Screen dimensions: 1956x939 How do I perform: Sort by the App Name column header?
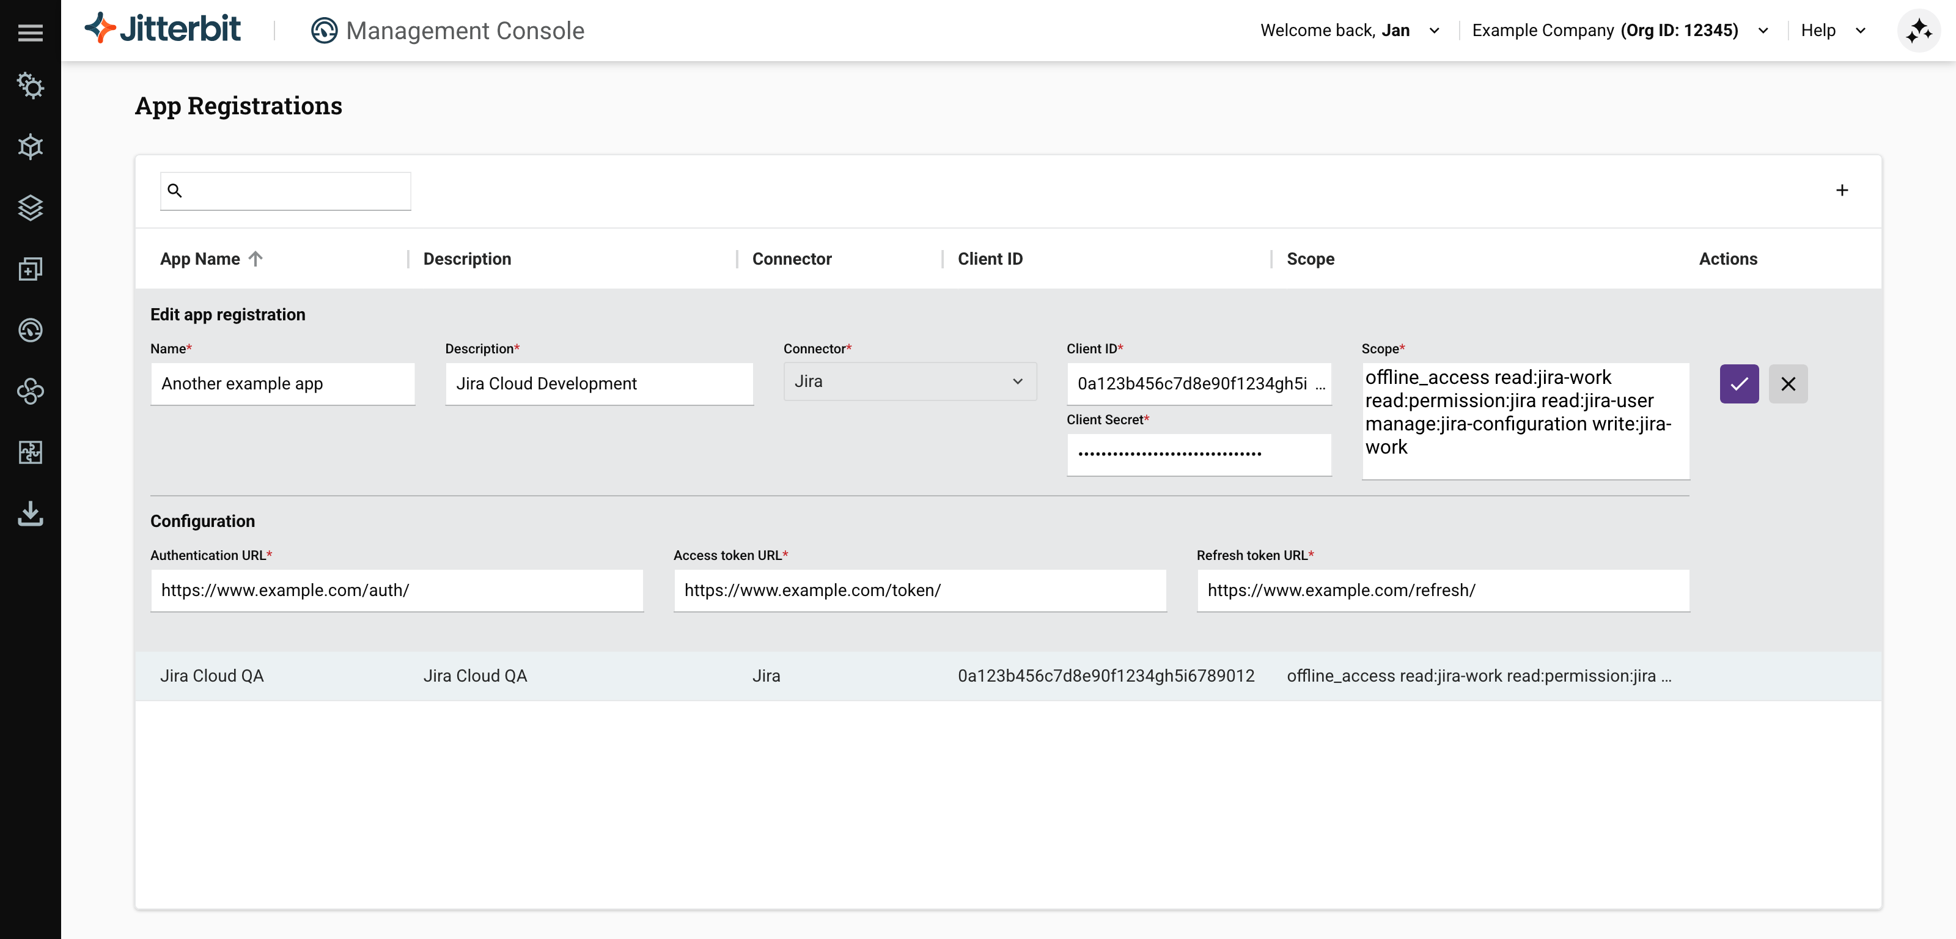pos(200,259)
